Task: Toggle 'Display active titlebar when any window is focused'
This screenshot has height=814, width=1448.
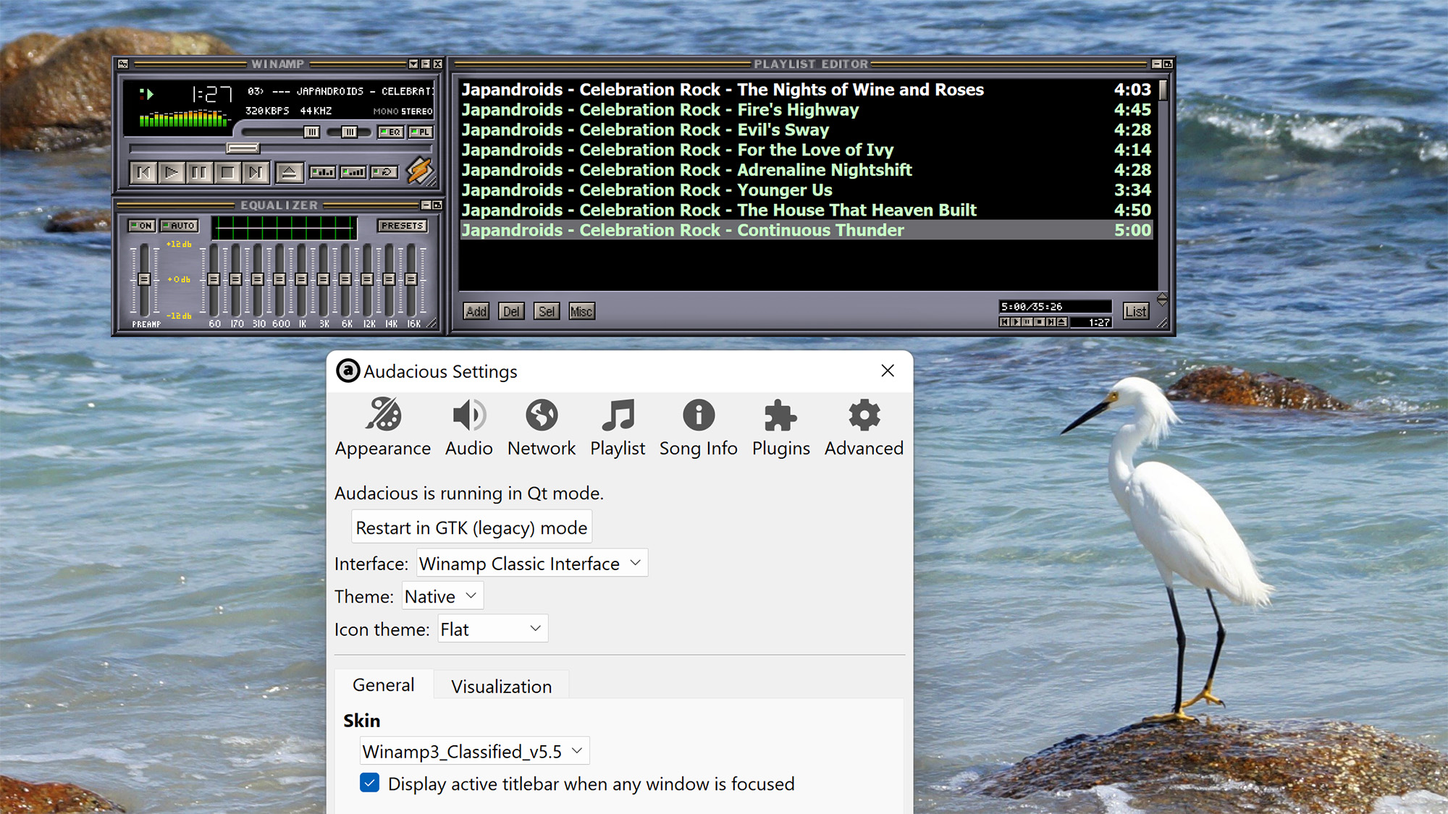Action: [370, 783]
